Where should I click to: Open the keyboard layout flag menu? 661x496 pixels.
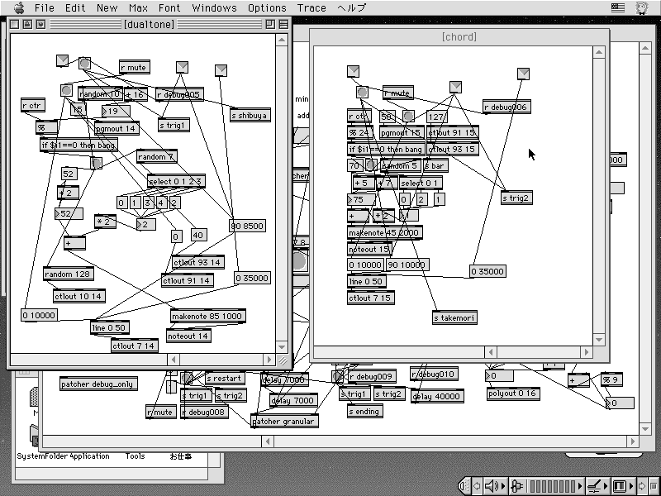[617, 7]
